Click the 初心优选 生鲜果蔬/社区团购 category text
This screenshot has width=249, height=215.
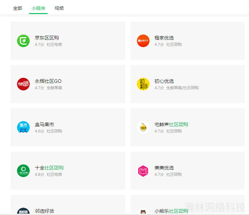182,88
